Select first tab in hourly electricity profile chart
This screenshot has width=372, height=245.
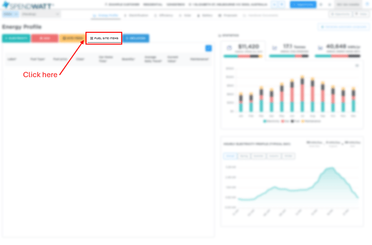[x=229, y=156]
